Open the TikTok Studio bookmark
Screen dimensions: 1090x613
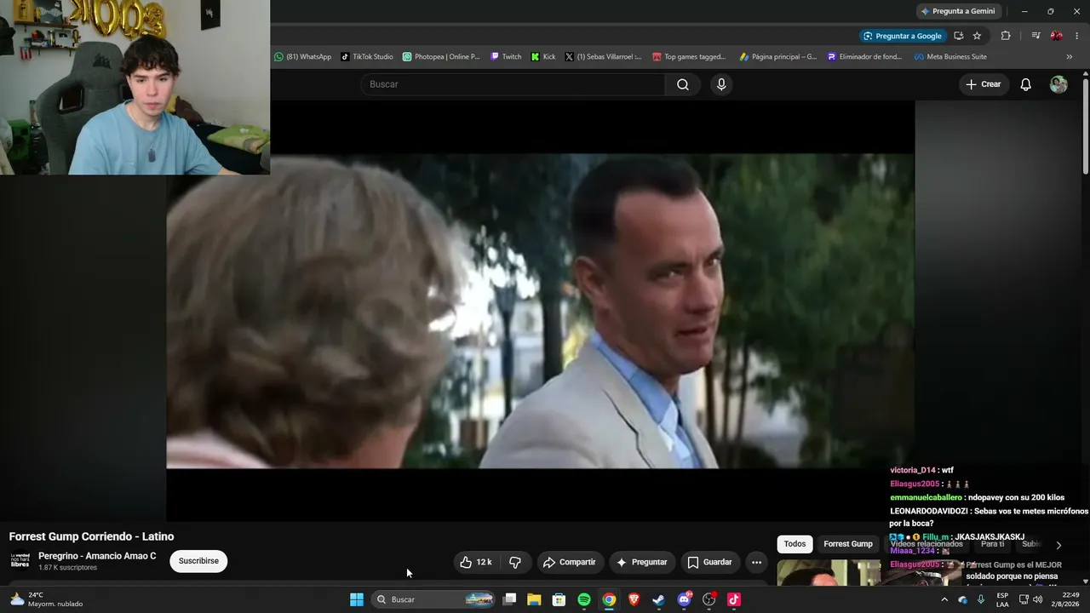tap(367, 57)
